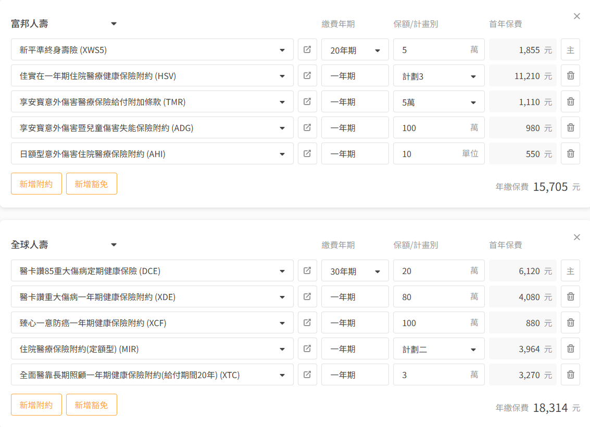Open details link for 住院醫療保險附約 (MIR)
The image size is (590, 427).
coord(307,349)
